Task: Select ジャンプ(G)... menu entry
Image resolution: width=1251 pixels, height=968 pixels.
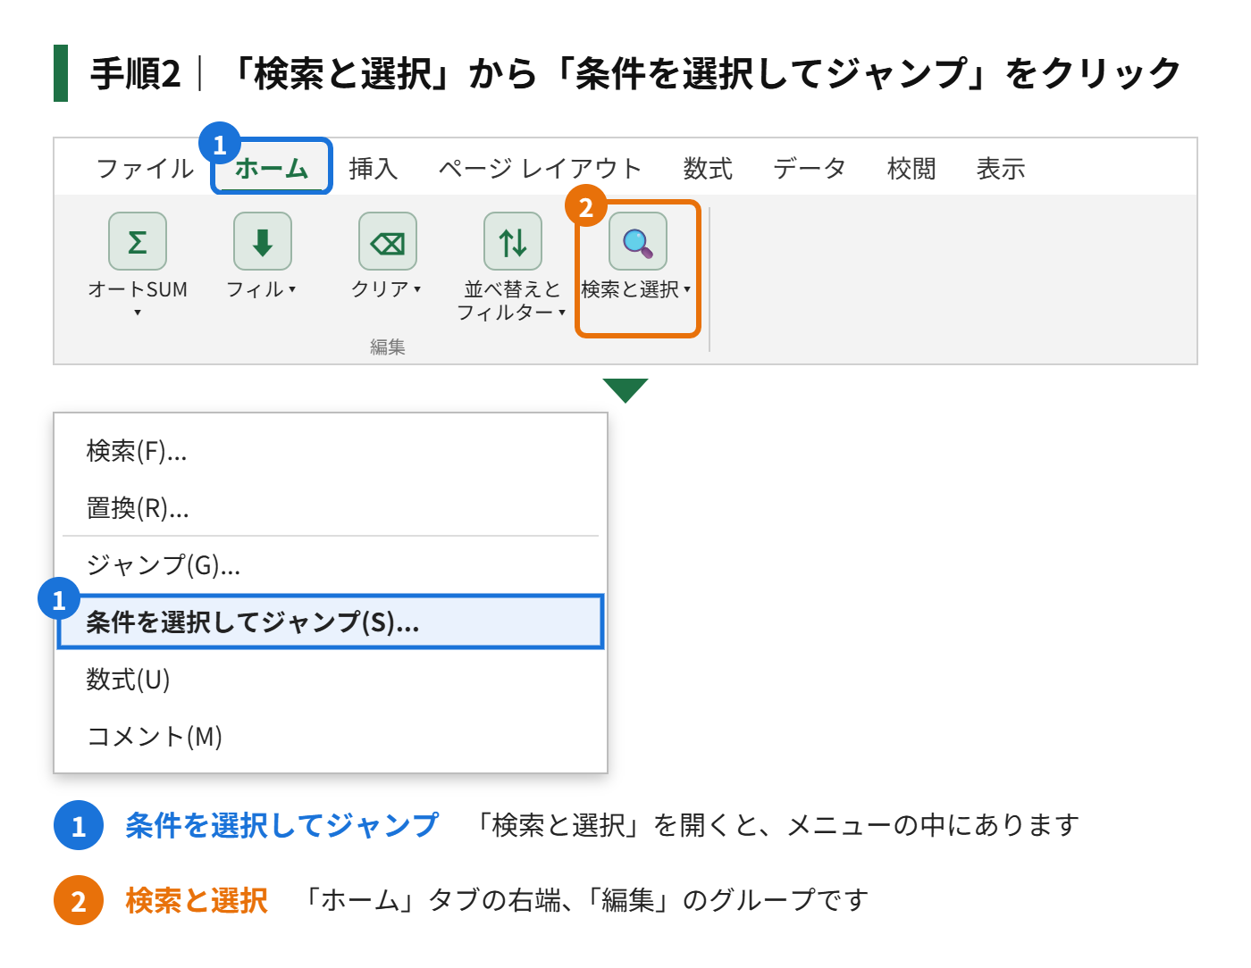Action: click(x=331, y=565)
